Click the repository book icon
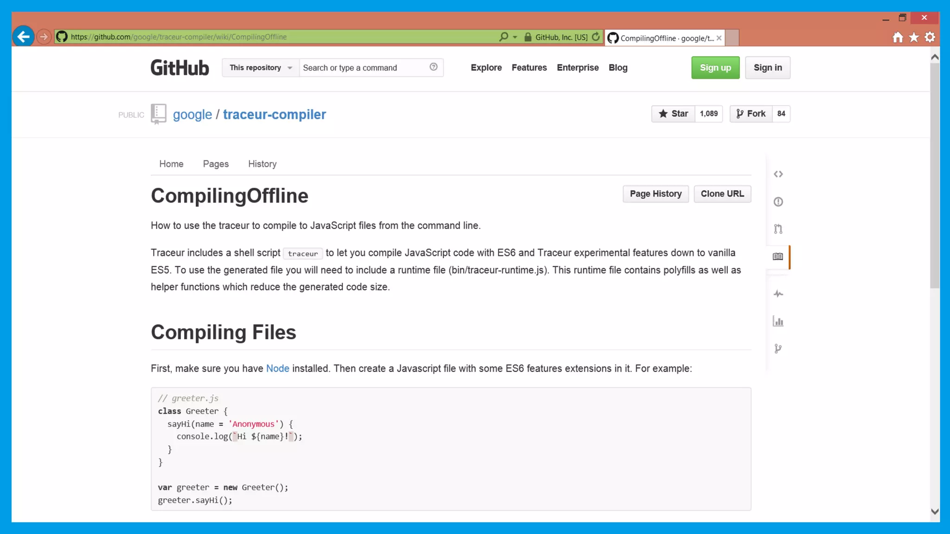Viewport: 950px width, 534px height. [x=158, y=114]
